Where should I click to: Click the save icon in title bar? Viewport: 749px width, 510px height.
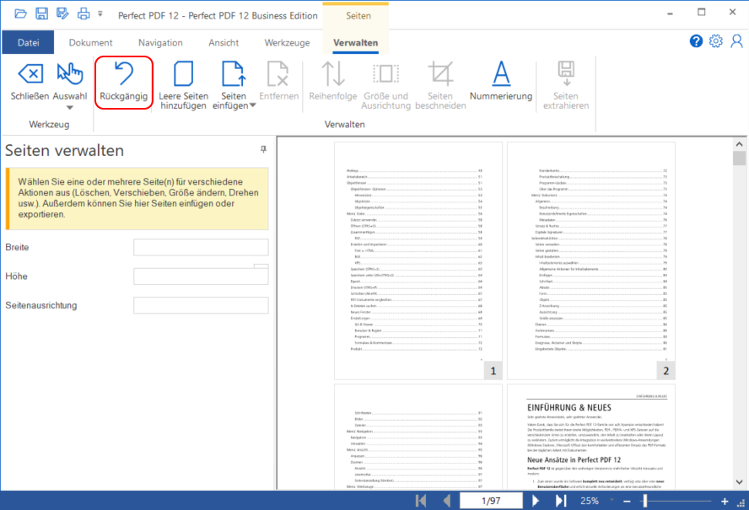coord(42,14)
